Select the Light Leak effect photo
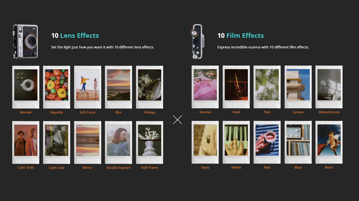 [x=57, y=142]
